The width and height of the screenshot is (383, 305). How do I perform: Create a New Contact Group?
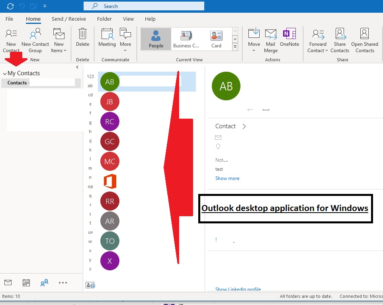(x=35, y=41)
